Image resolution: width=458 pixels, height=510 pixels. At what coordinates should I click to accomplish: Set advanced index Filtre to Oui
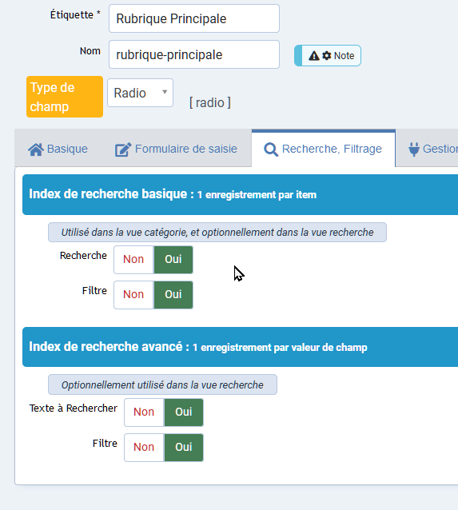[184, 447]
